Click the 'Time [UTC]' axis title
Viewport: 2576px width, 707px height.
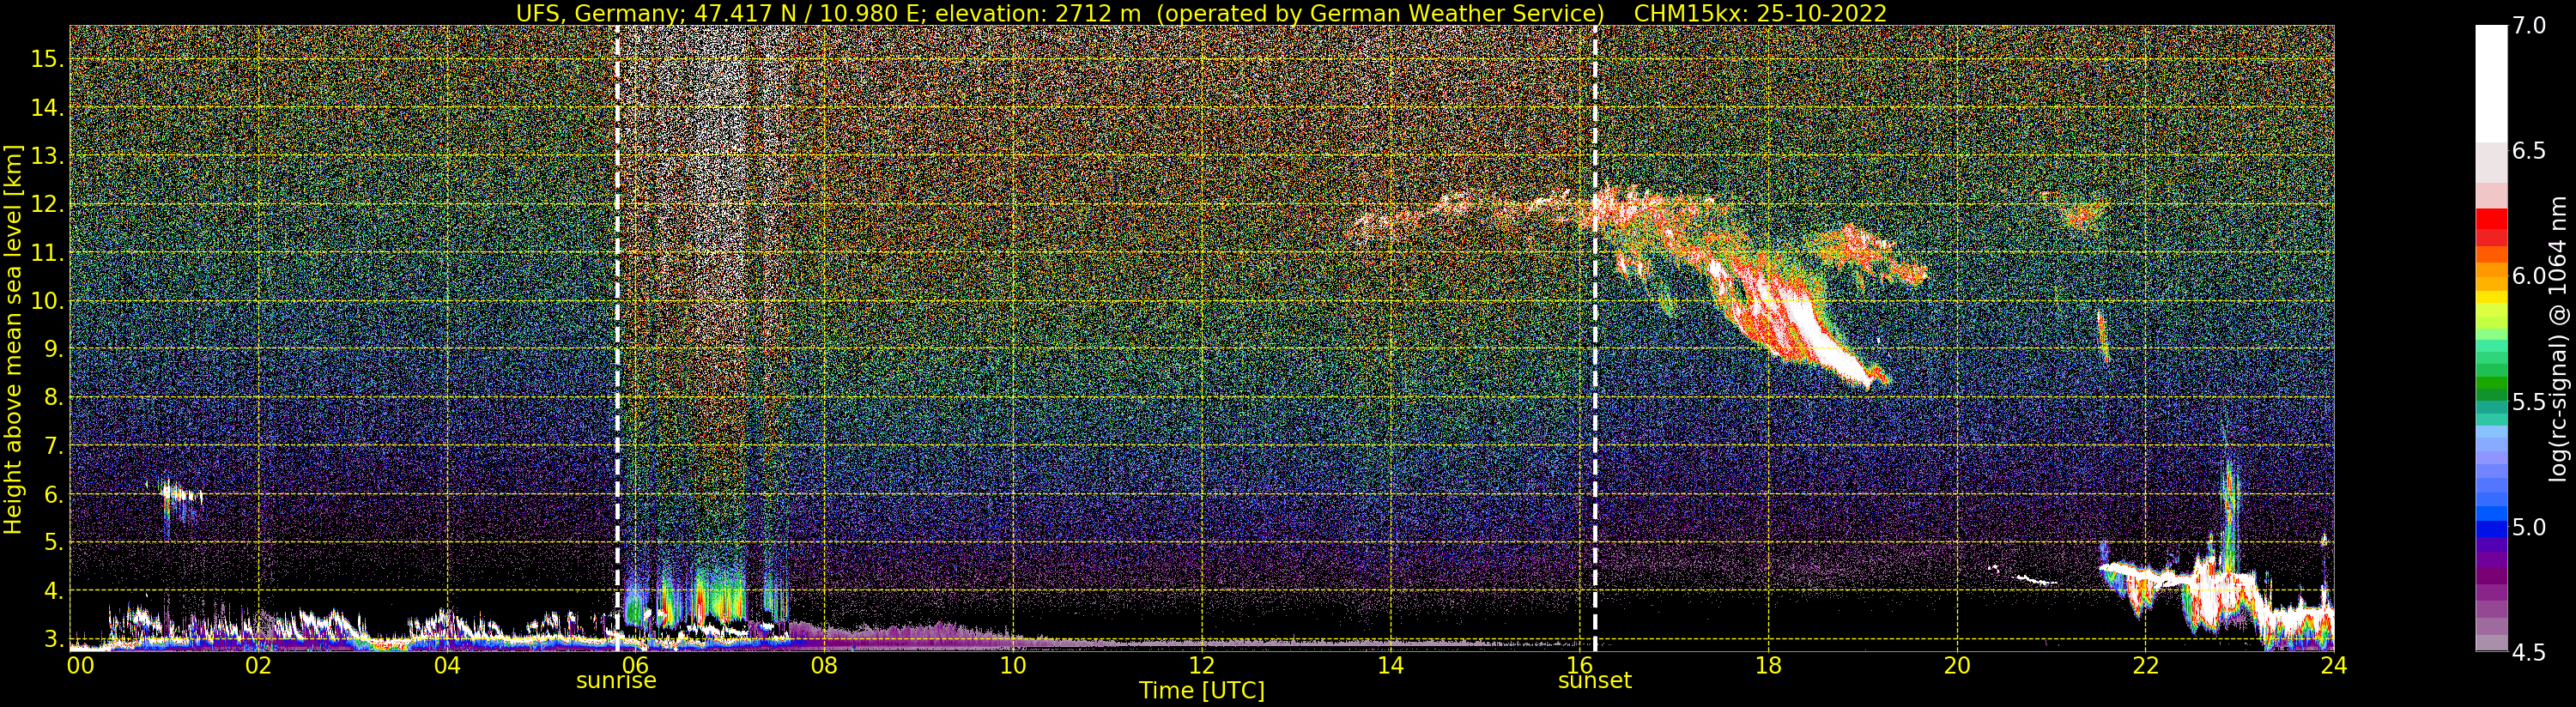1202,691
